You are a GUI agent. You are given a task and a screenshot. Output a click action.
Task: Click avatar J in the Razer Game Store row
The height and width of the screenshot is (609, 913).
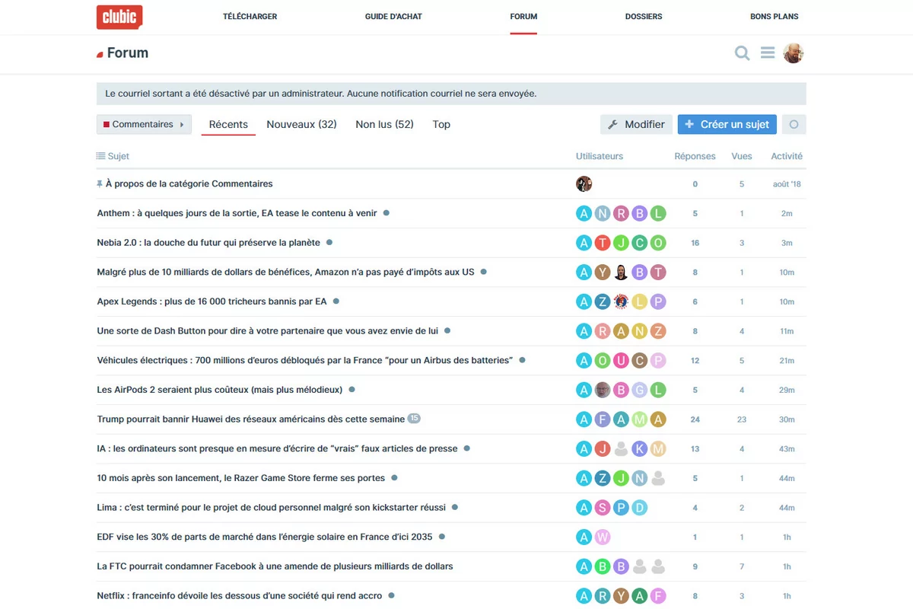tap(621, 478)
